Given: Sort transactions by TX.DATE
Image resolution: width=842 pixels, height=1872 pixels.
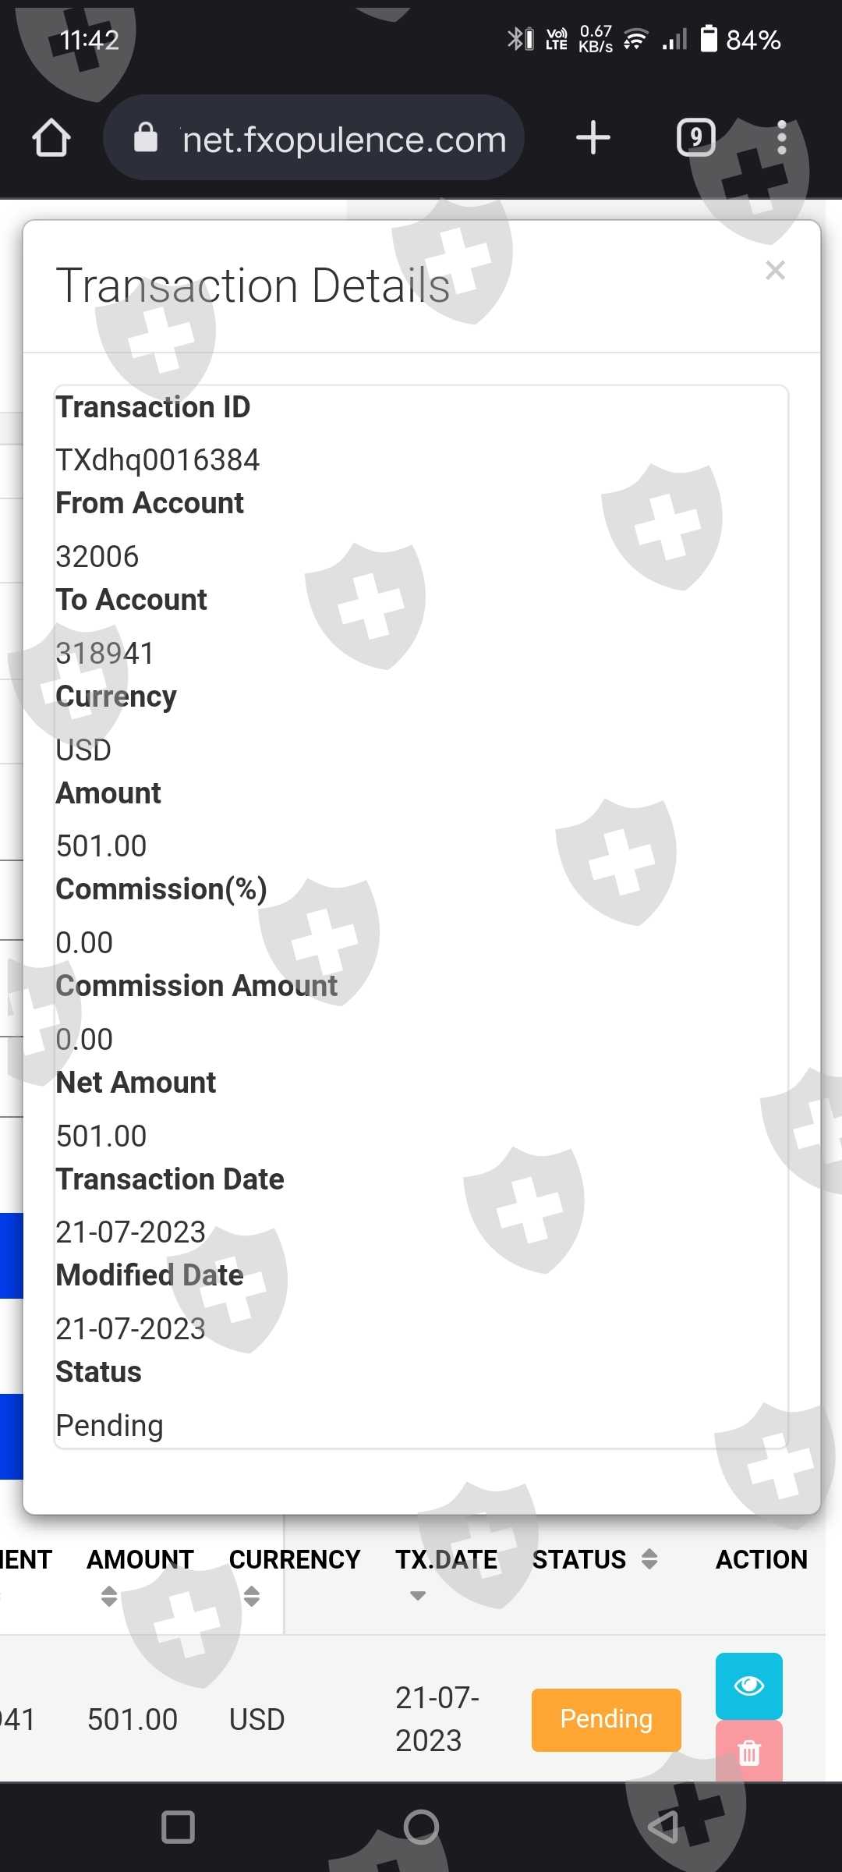Looking at the screenshot, I should (418, 1596).
